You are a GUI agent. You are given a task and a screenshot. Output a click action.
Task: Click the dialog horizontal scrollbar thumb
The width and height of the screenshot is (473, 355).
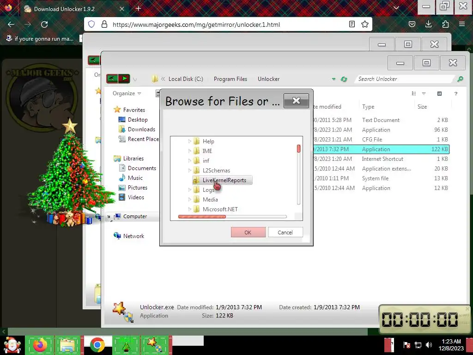coord(202,217)
